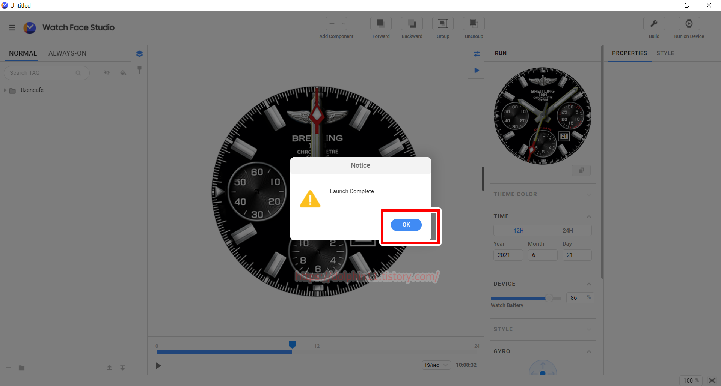
Task: Collapse the DEVICE section
Action: [589, 284]
